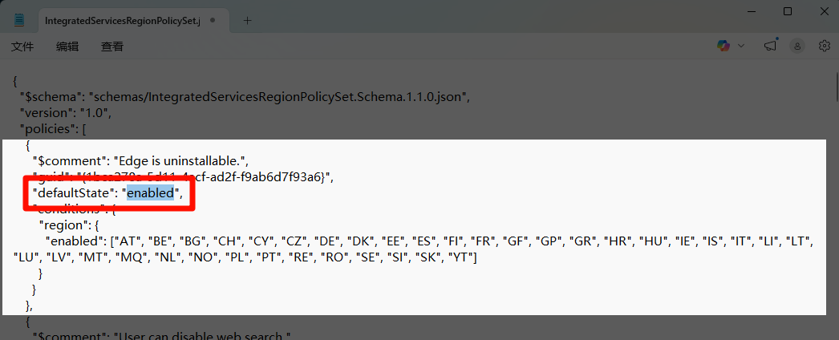The height and width of the screenshot is (340, 839).
Task: Select the vertical scrollbar thumb
Action: tap(837, 87)
